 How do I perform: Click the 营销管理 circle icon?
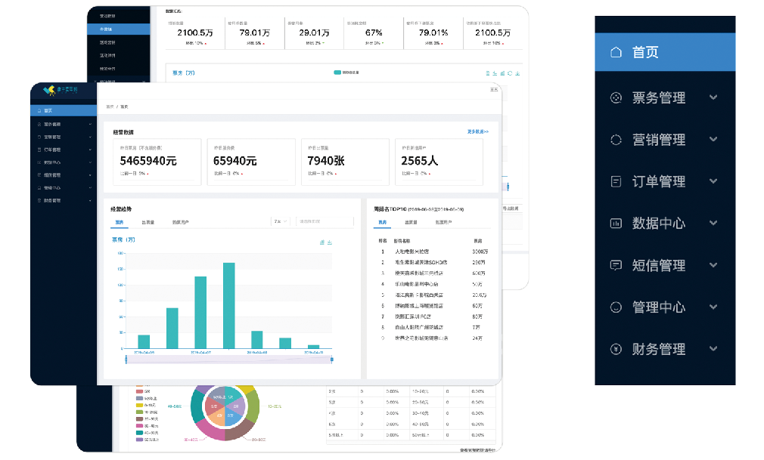pyautogui.click(x=616, y=140)
